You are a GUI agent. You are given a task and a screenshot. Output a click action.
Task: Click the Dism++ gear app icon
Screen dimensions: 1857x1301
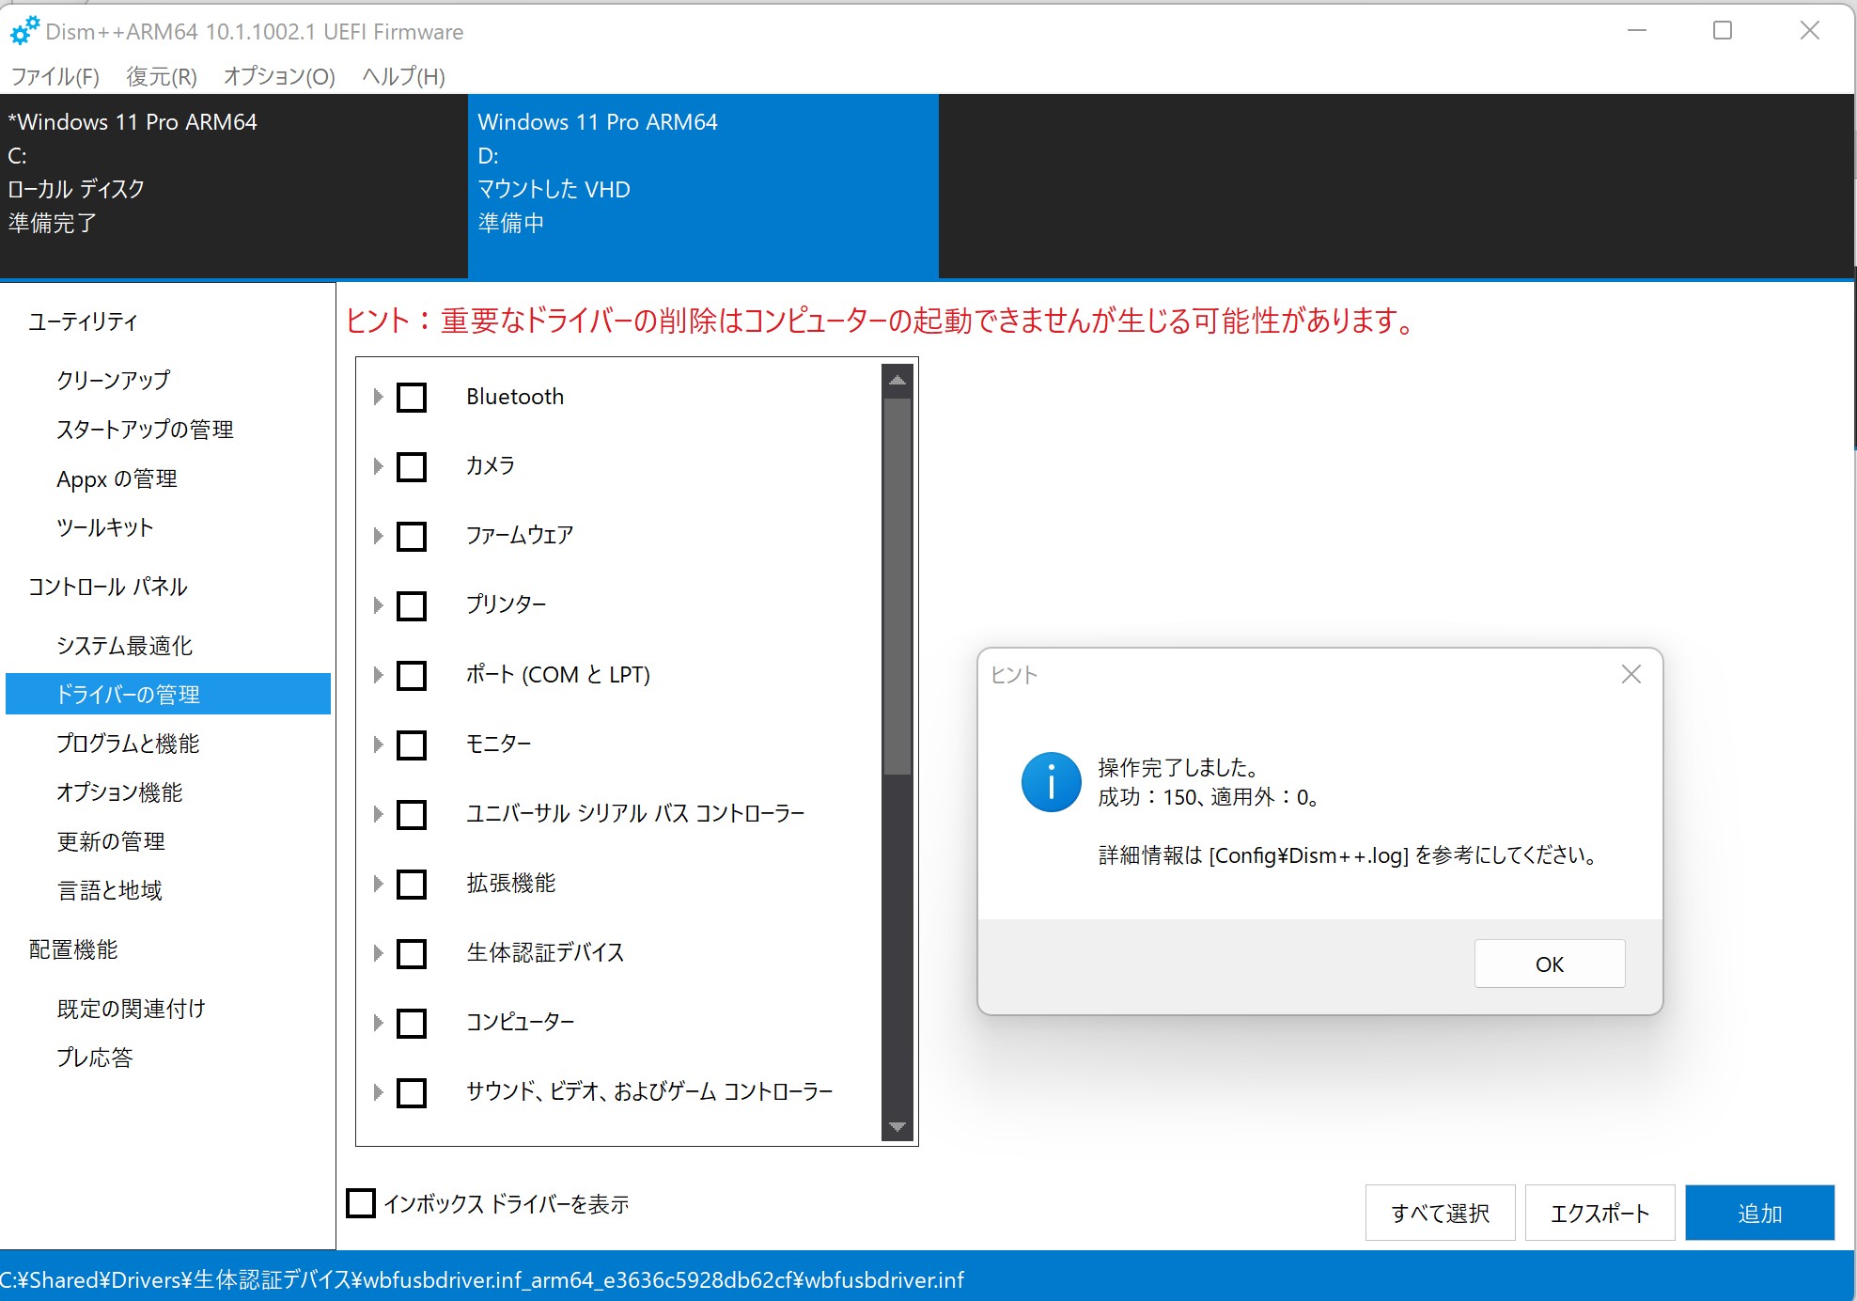click(x=24, y=30)
